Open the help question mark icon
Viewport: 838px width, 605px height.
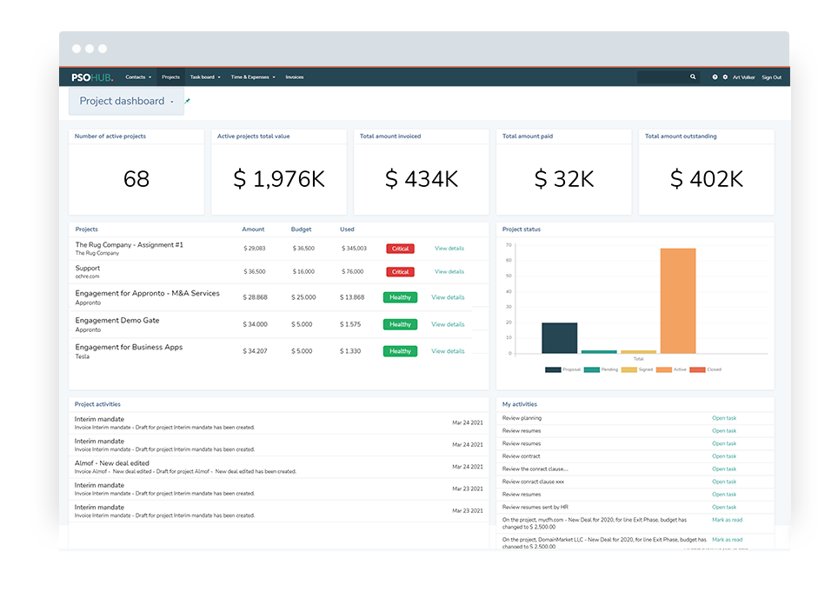715,77
